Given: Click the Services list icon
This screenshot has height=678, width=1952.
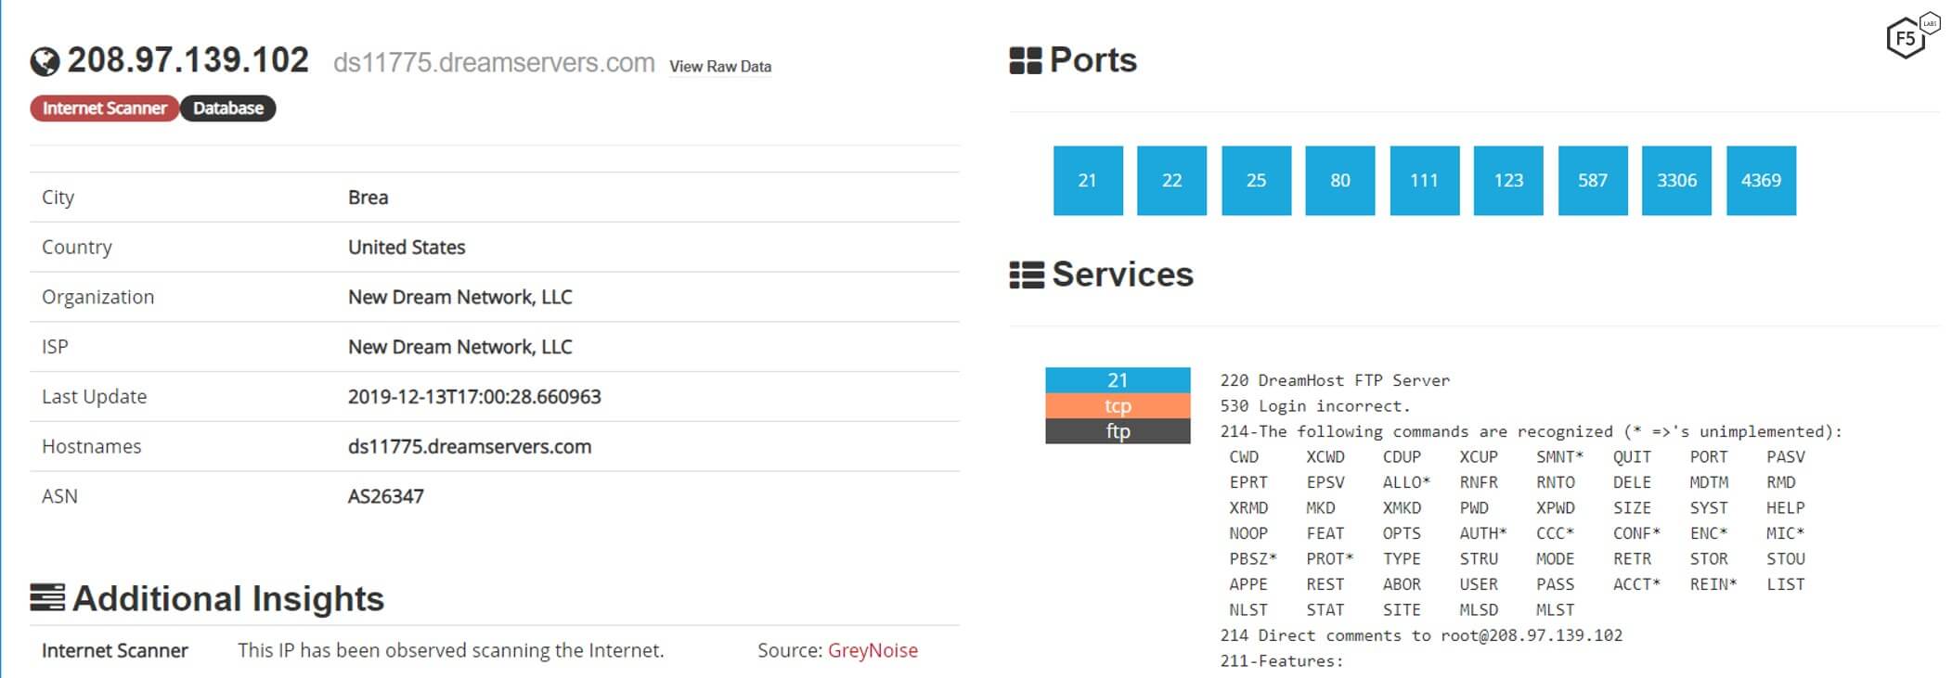Looking at the screenshot, I should pyautogui.click(x=1026, y=275).
